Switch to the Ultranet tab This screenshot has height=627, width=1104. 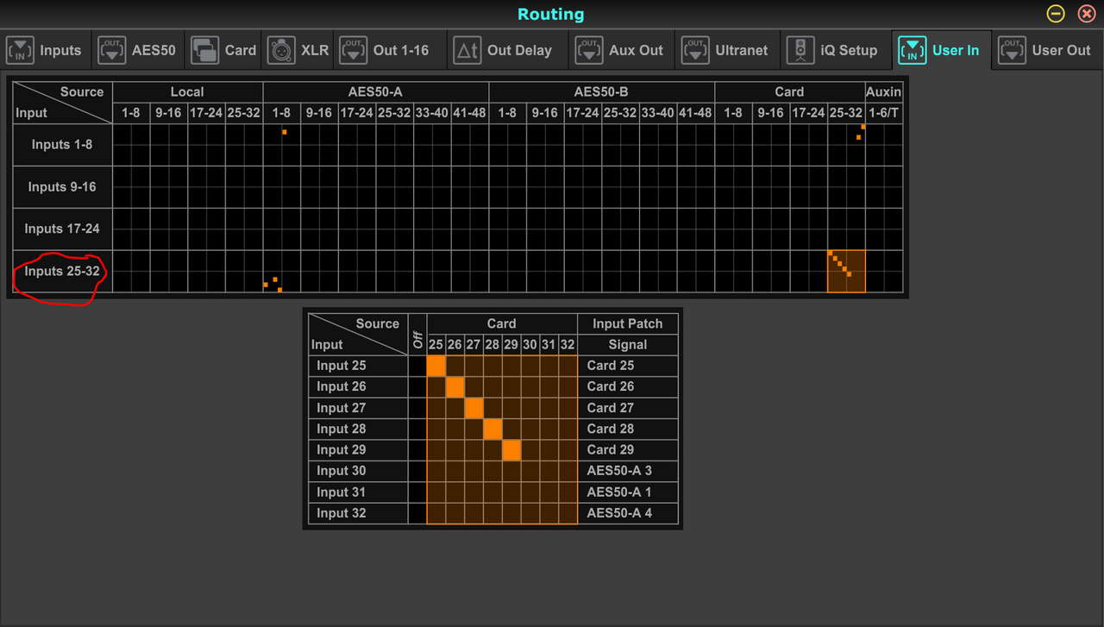tap(726, 50)
